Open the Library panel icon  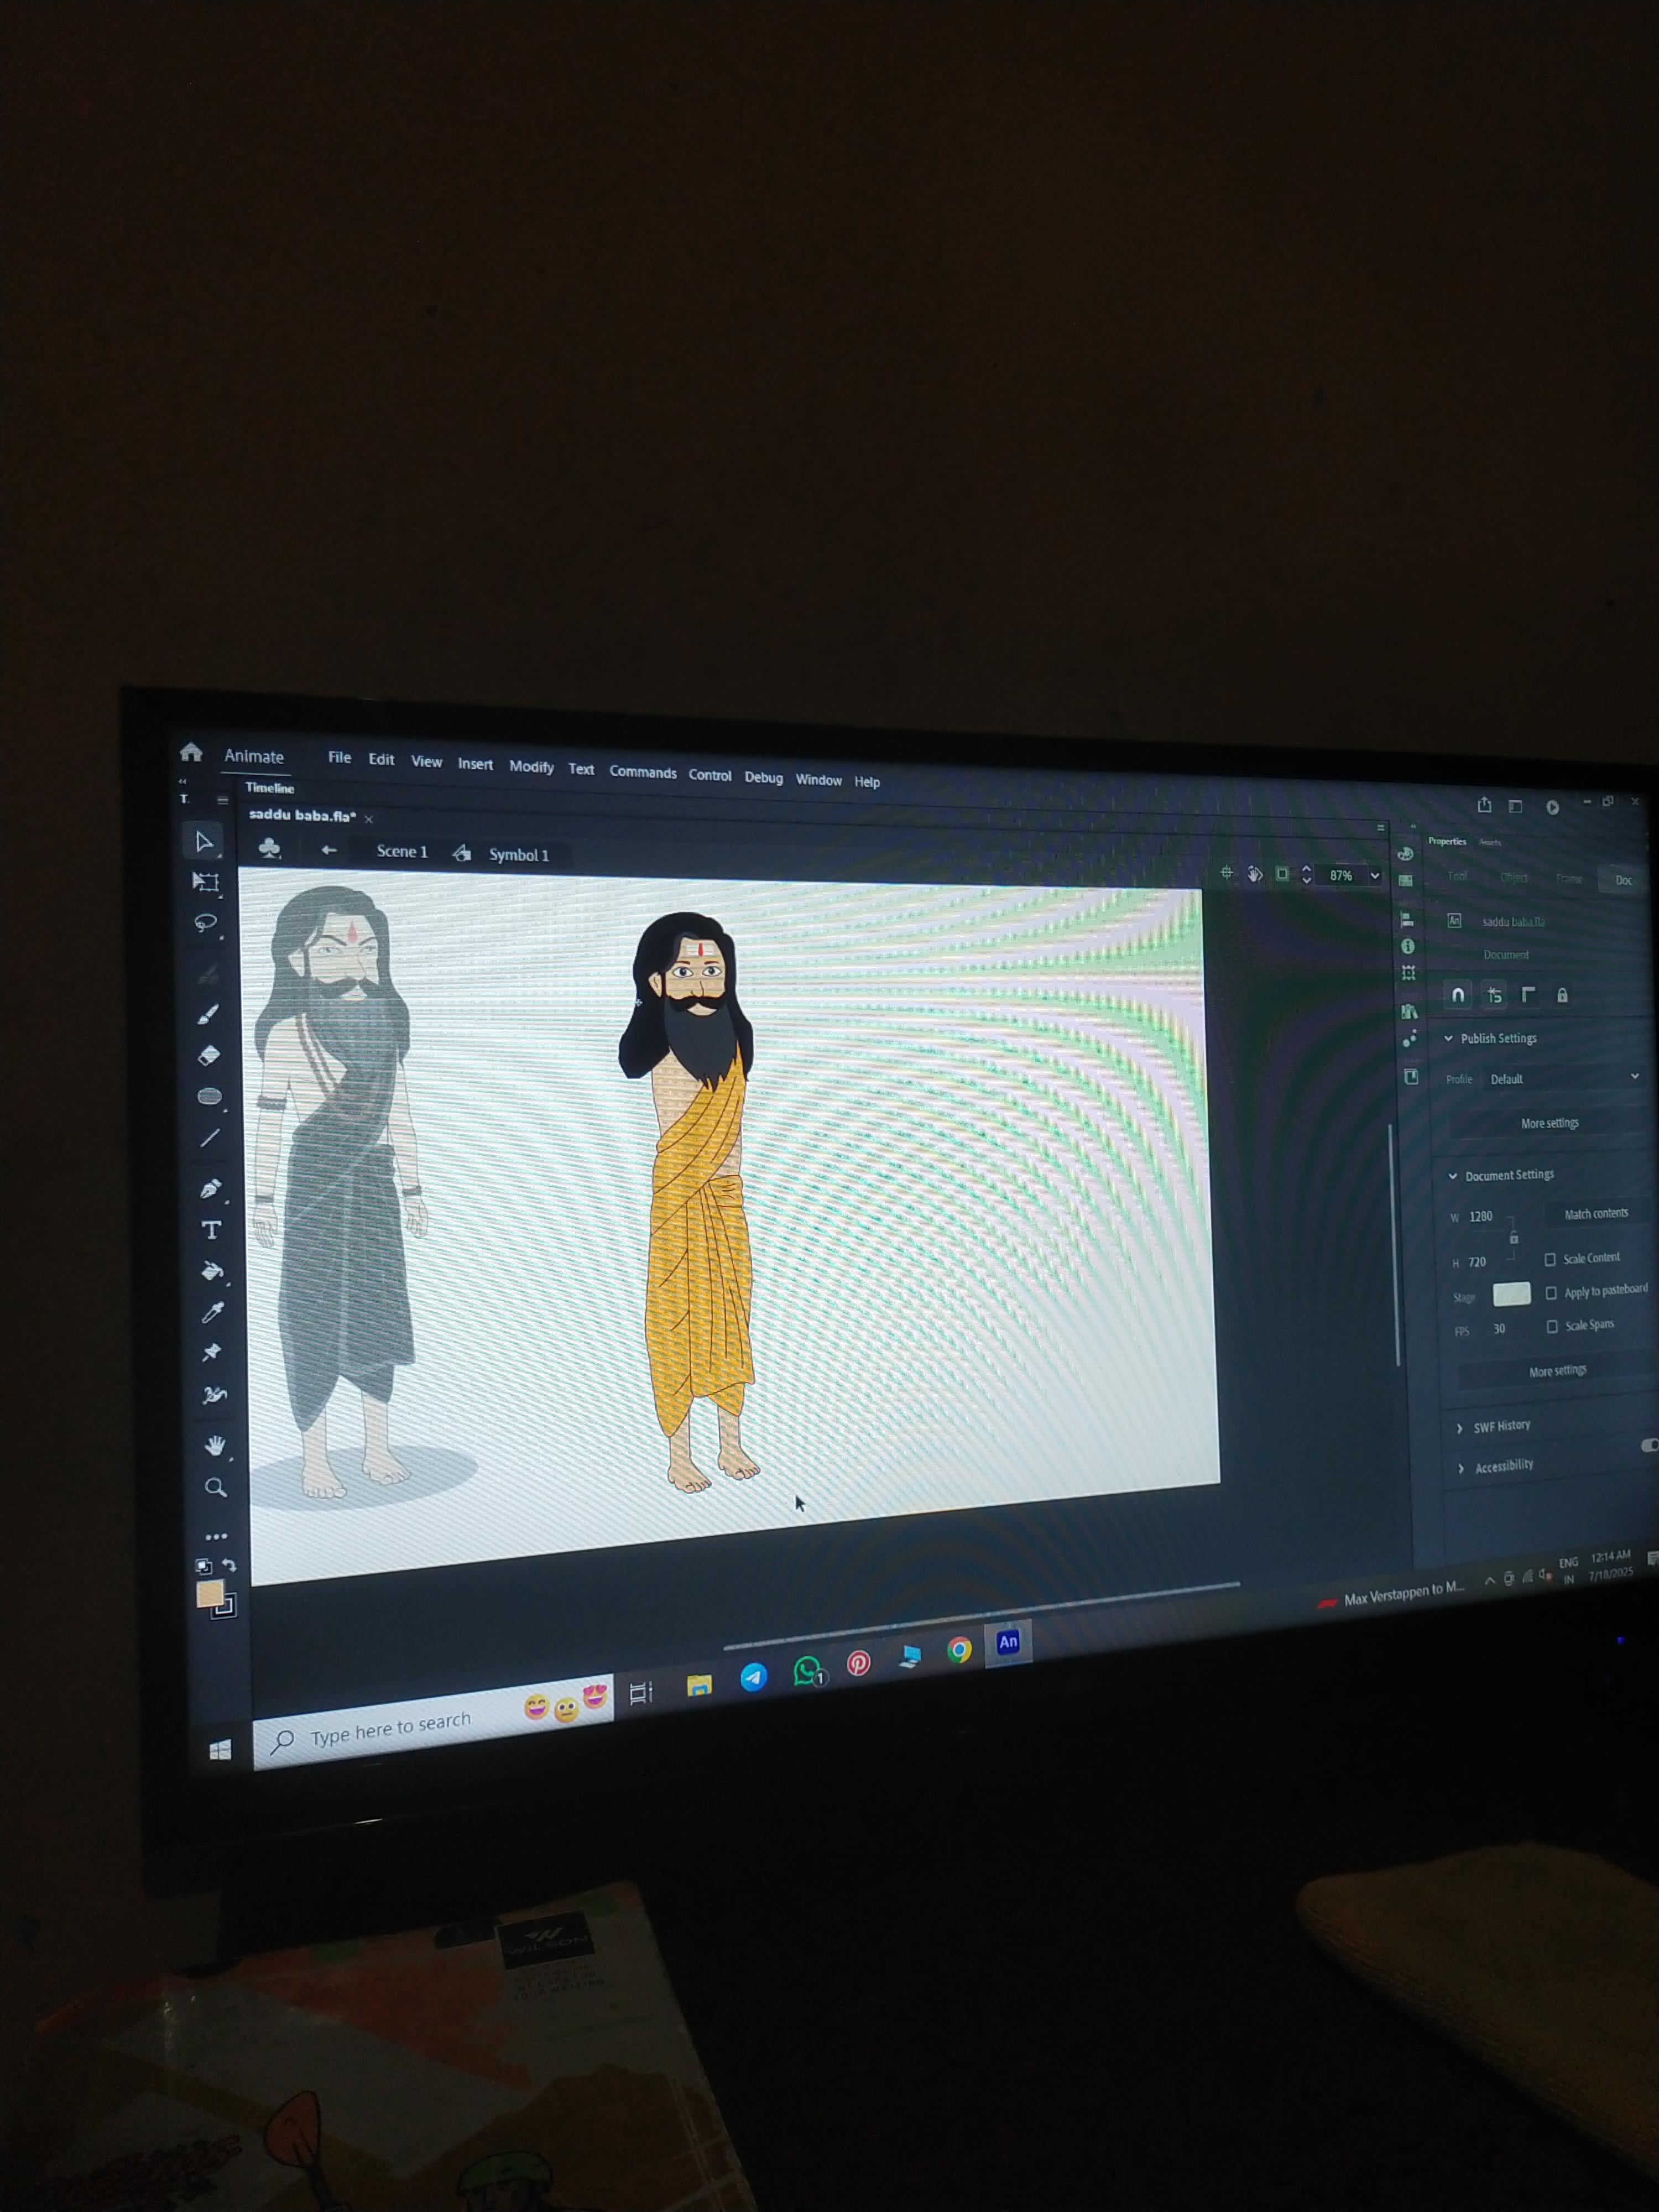[1409, 1011]
